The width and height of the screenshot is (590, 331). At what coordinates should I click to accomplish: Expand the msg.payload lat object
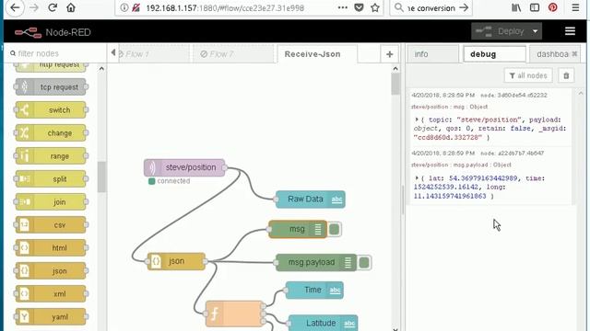click(417, 177)
